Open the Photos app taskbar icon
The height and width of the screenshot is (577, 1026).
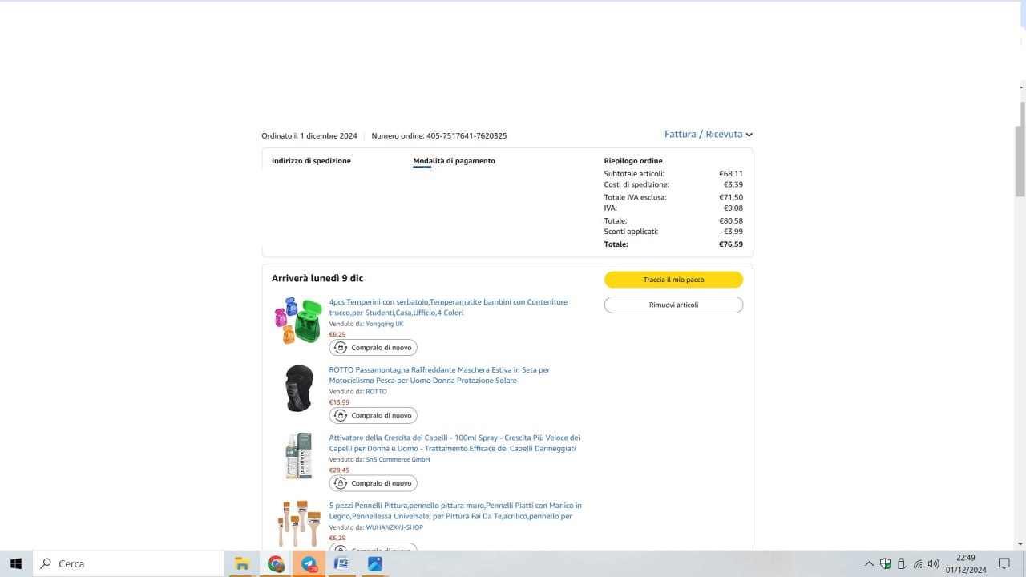click(x=374, y=563)
